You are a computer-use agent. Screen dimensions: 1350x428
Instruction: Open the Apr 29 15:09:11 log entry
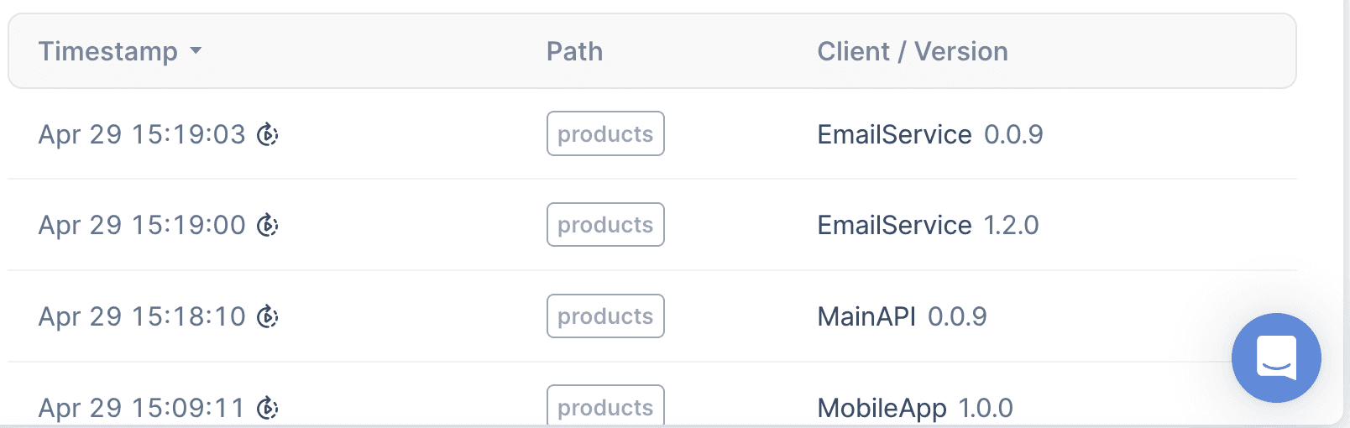click(x=141, y=408)
